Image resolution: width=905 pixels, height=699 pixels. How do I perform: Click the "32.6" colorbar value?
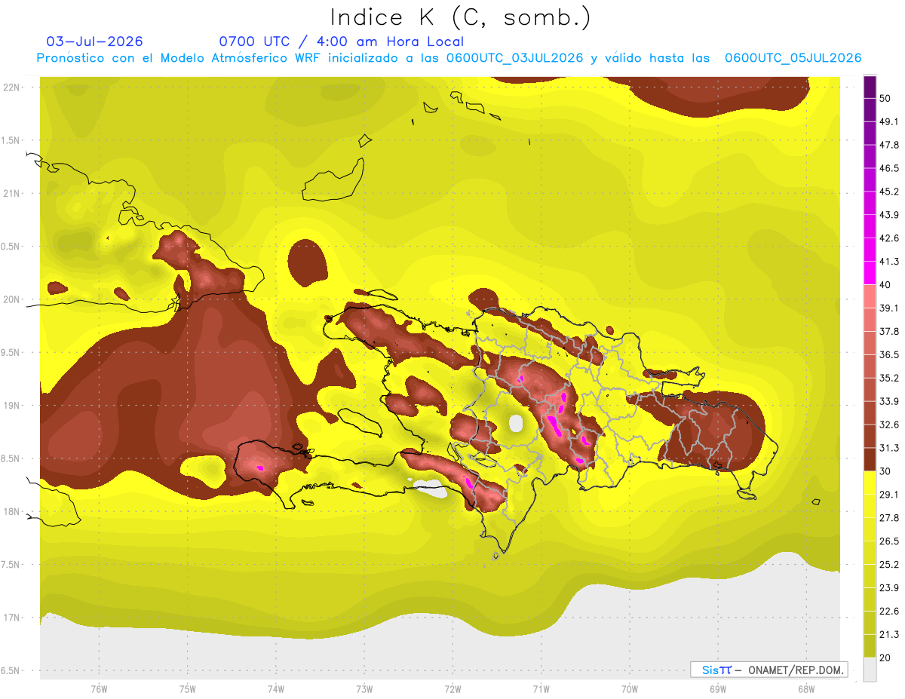point(889,425)
